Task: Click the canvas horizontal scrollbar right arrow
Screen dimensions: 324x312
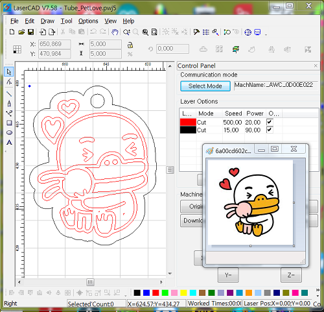Action: tap(161, 282)
